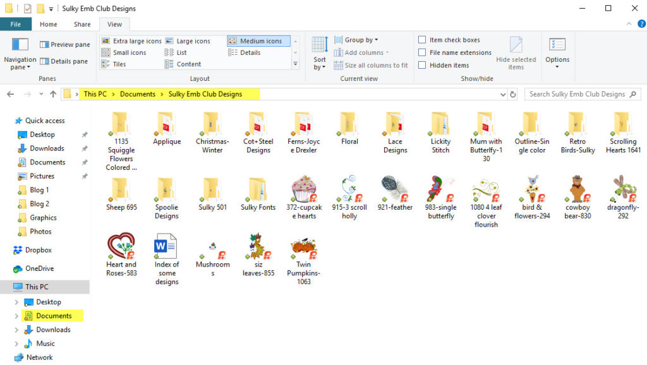Navigate back with the back arrow
Viewport: 647px width, 365px height.
click(x=11, y=94)
